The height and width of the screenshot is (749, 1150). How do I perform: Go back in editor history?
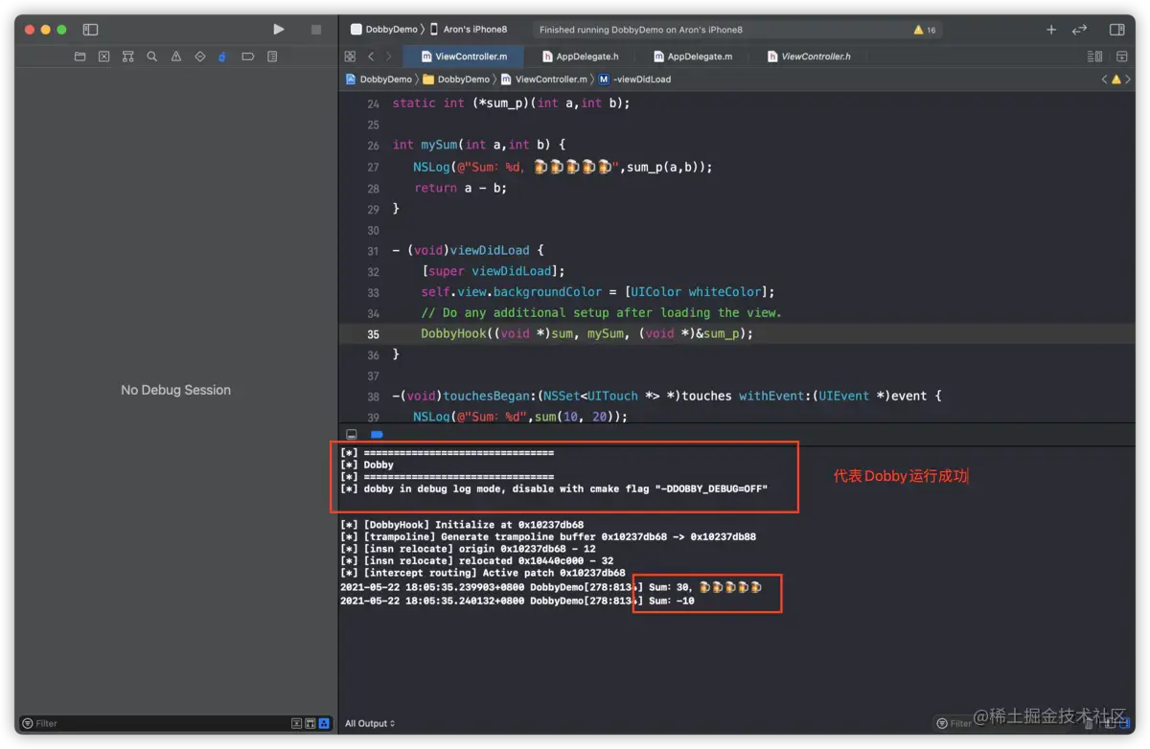click(x=371, y=57)
